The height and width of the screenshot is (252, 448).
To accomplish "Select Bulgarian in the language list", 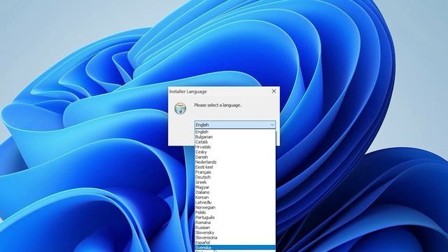I will [235, 137].
